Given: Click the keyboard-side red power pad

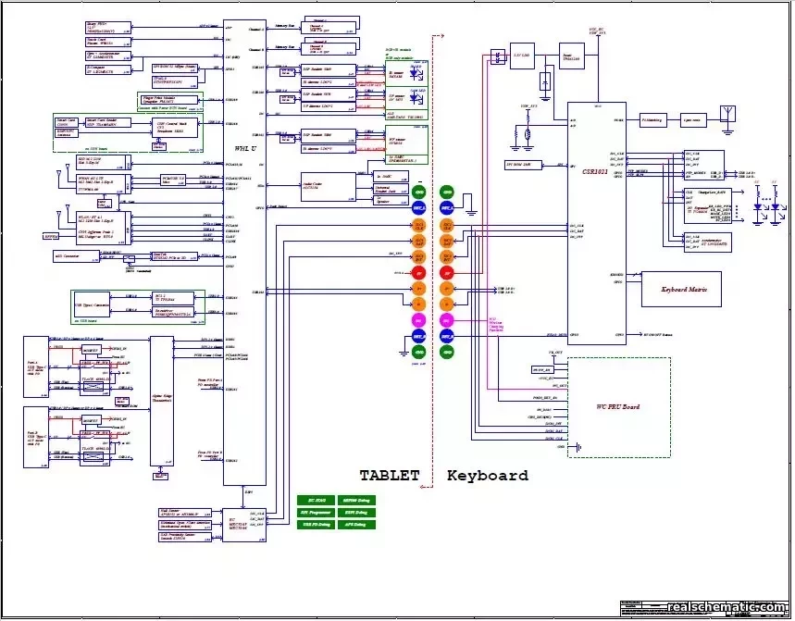Looking at the screenshot, I should 447,273.
